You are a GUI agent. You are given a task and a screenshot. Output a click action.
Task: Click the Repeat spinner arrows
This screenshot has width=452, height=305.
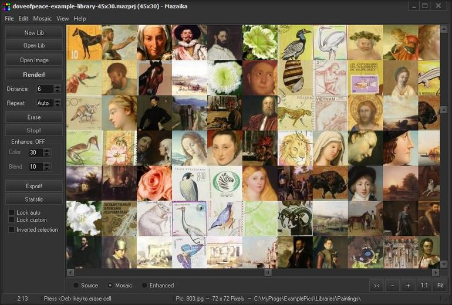58,103
